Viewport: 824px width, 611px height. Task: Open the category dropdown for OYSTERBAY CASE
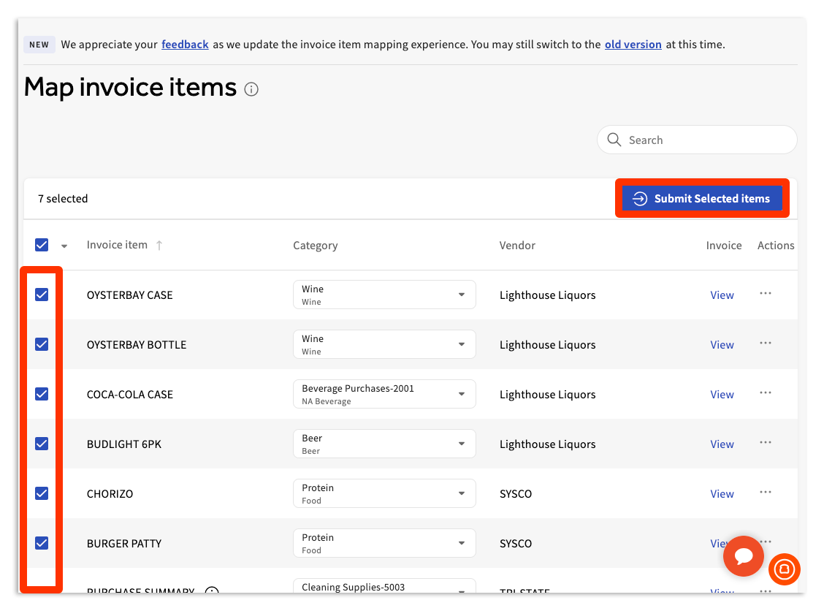[461, 295]
